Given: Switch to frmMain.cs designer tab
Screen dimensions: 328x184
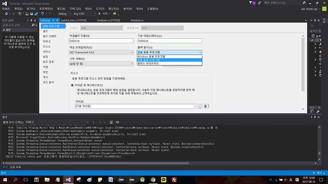Looking at the screenshot, I should 108,20.
